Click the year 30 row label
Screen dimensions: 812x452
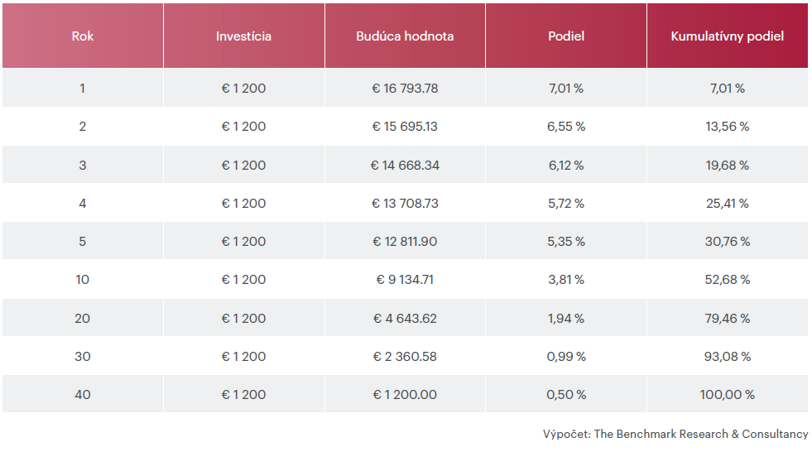tap(82, 356)
